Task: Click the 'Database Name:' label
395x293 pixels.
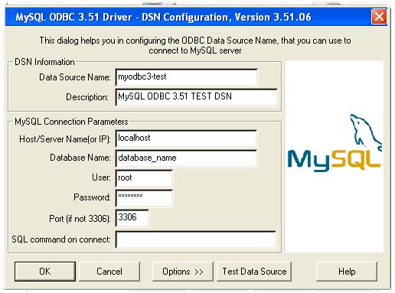Action: (x=80, y=158)
